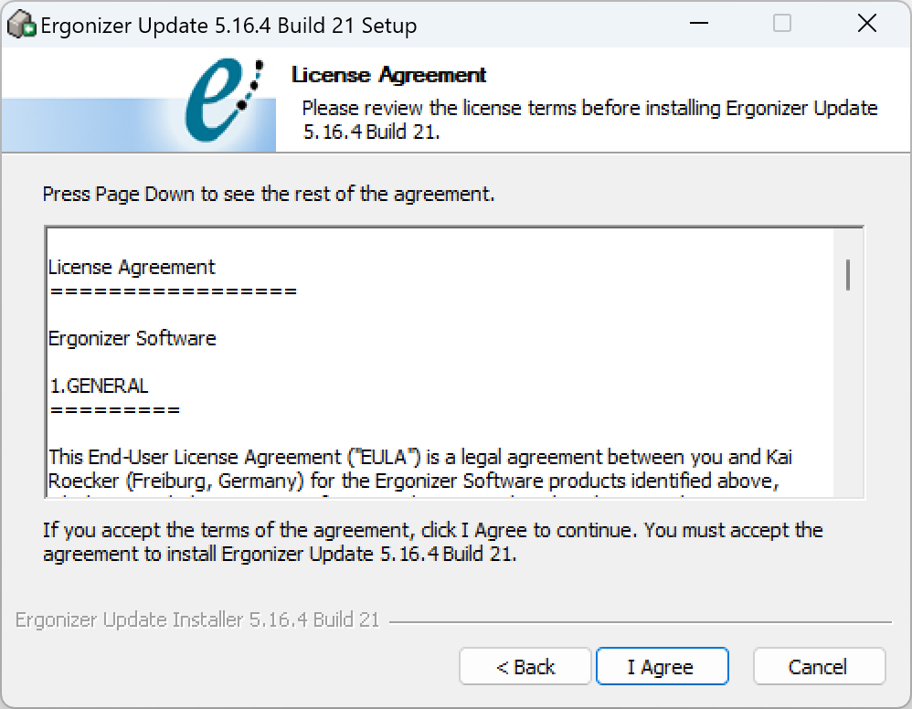Accept the license with I Agree

coord(662,667)
